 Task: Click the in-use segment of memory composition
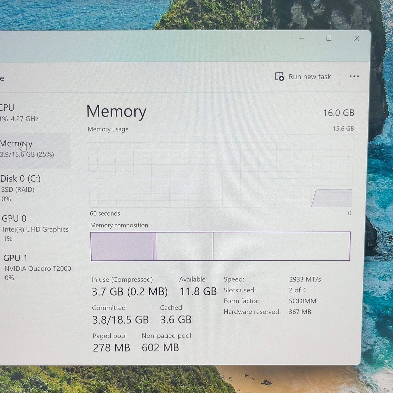pyautogui.click(x=122, y=246)
